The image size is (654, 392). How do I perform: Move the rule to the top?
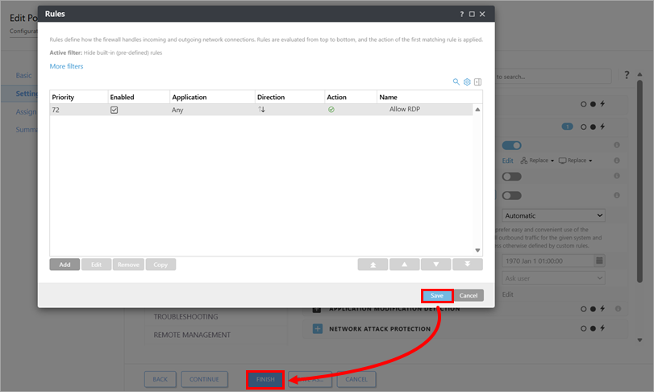point(373,265)
